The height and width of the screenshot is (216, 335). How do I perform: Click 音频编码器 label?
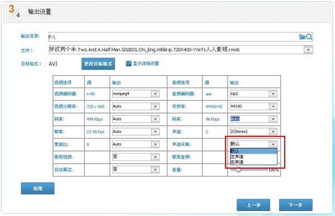(x=184, y=94)
